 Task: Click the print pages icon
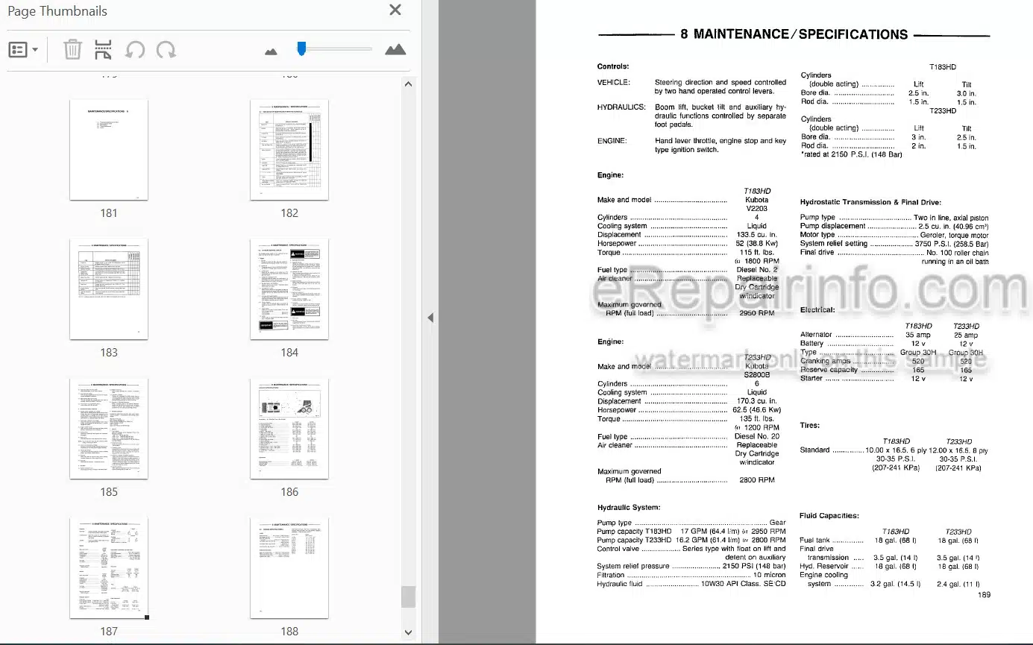[103, 50]
